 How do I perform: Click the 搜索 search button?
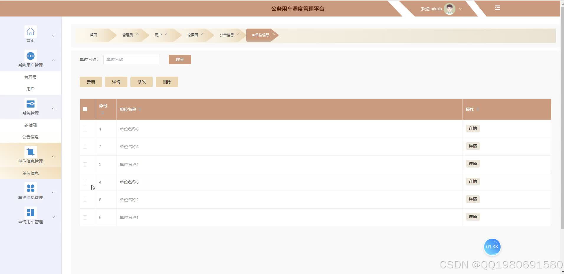[180, 59]
